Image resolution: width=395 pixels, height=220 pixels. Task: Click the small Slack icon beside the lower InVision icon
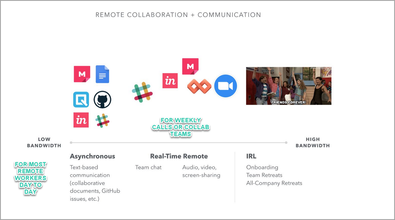[102, 120]
